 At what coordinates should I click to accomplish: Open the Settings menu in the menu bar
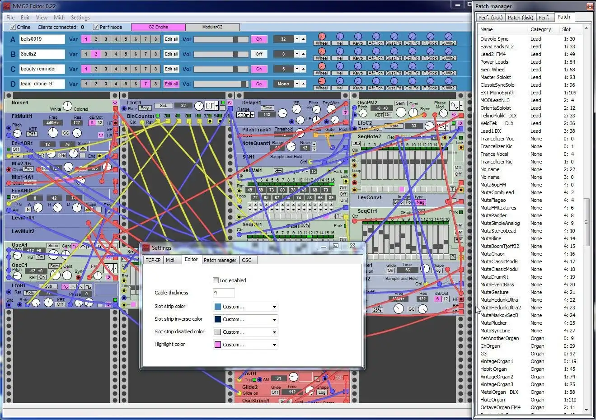coord(80,18)
